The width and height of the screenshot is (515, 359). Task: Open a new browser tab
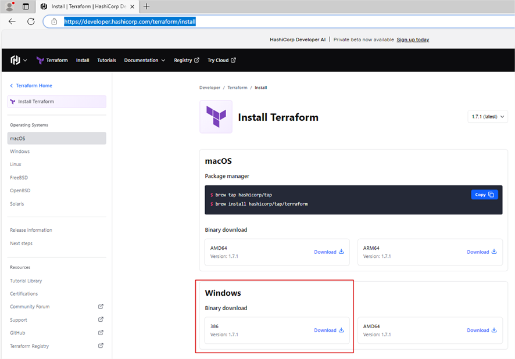(146, 6)
